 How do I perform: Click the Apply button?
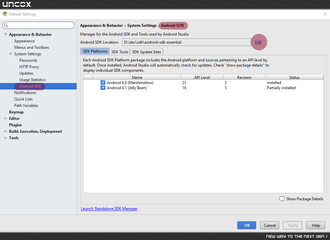293,225
